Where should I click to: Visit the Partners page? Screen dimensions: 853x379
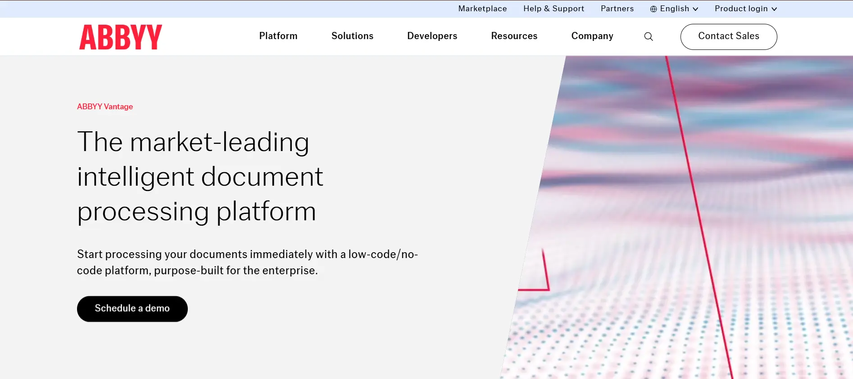617,9
